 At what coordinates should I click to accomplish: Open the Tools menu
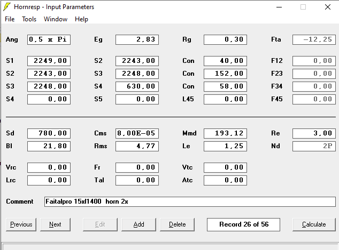point(29,19)
